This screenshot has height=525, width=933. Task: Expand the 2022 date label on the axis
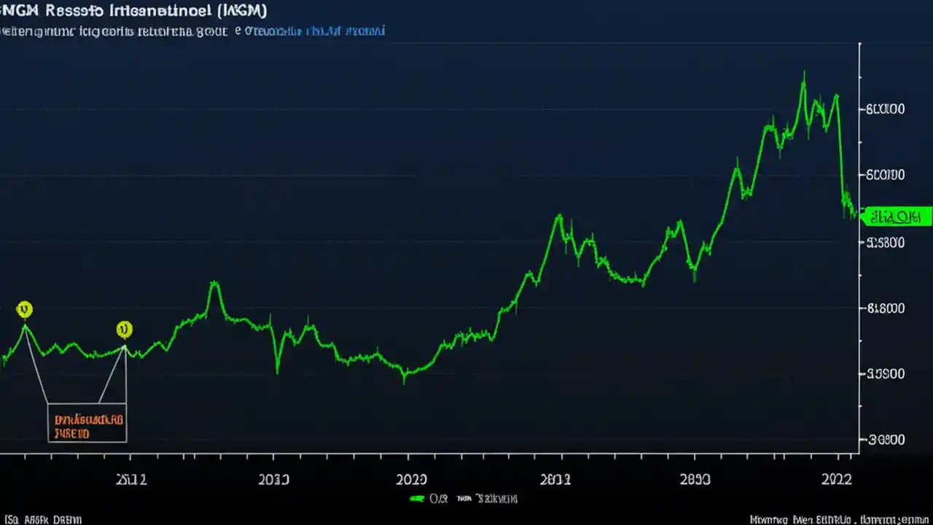pos(838,480)
